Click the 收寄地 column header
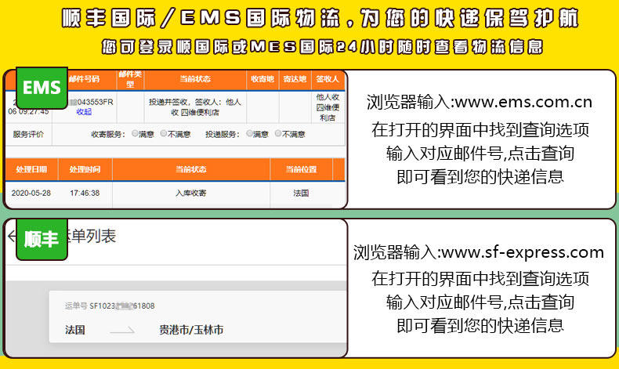The width and height of the screenshot is (619, 369). tap(262, 79)
